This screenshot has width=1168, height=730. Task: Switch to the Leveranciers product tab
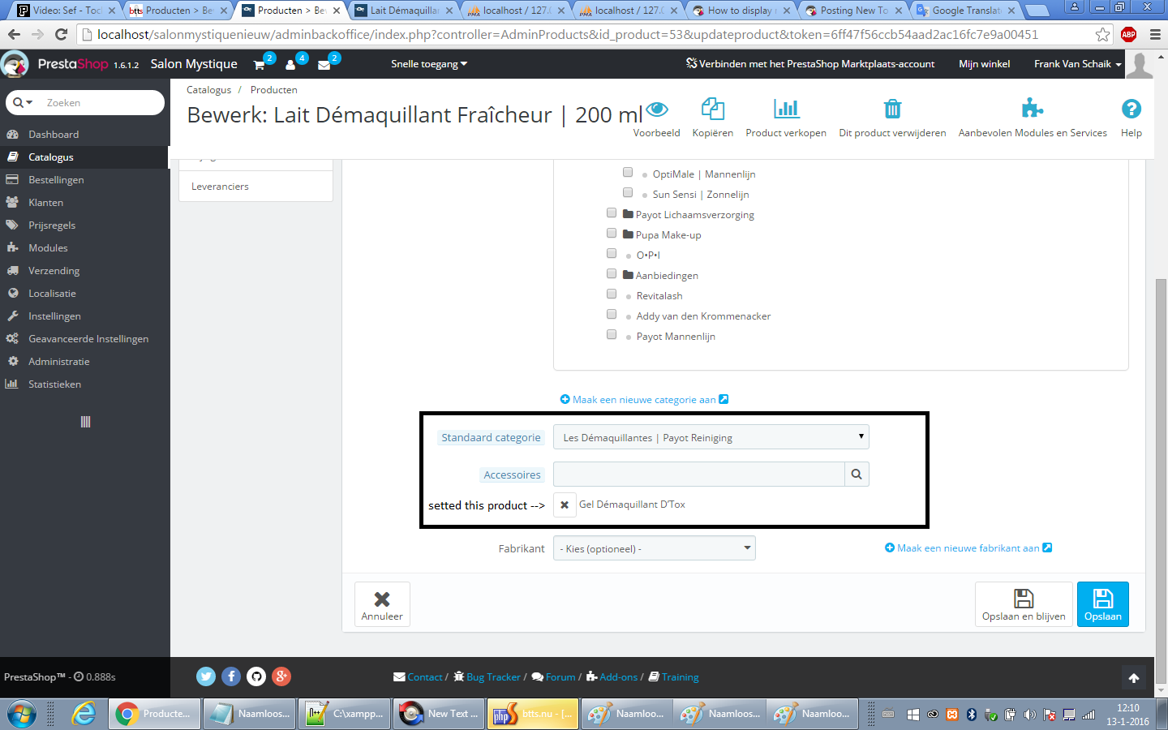[255, 187]
